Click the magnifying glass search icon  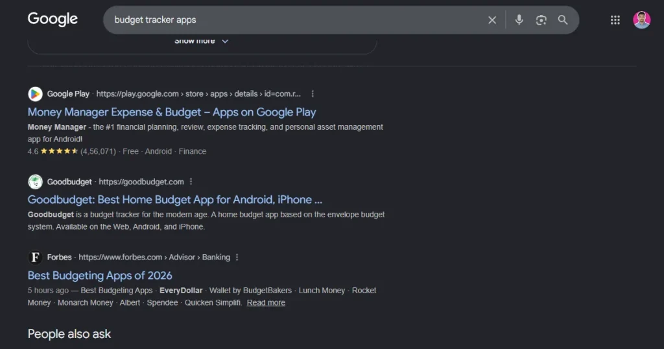tap(563, 20)
